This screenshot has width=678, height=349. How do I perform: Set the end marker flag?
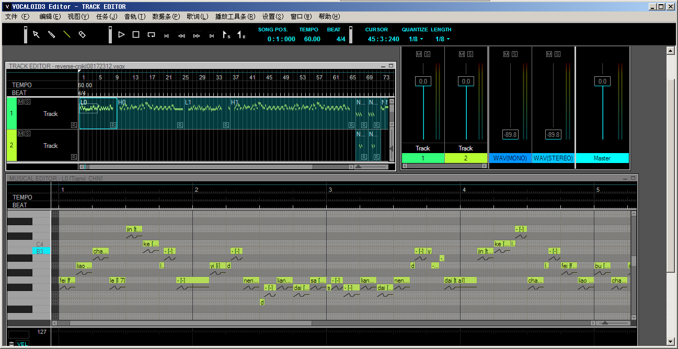point(241,35)
